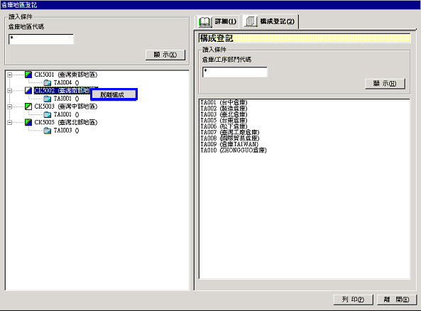The height and width of the screenshot is (311, 421).
Task: Click the book icon on the 詳細(1) tab
Action: (204, 21)
